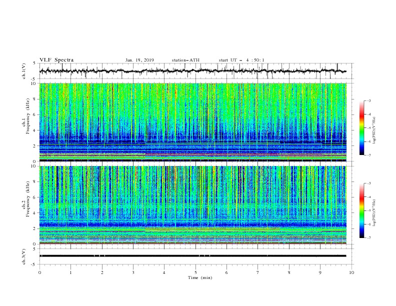Click the ch.2 spectrogram color bar
Viewport: 396px width, 306px height.
pos(361,210)
